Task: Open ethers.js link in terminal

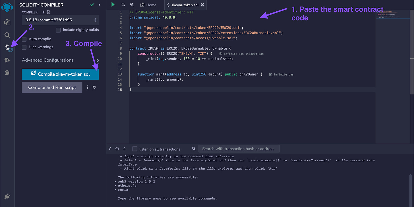Action: (127, 185)
